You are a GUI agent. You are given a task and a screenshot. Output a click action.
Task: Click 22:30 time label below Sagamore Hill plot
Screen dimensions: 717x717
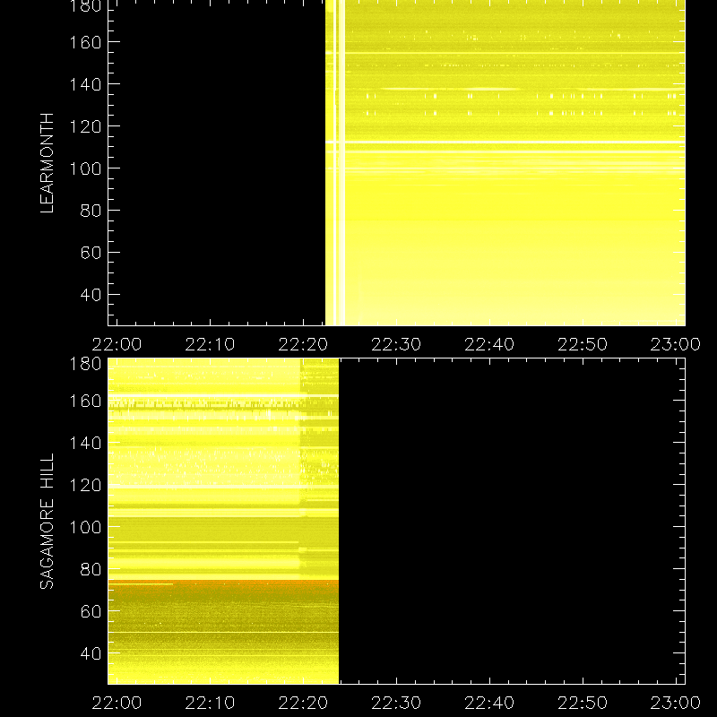pyautogui.click(x=396, y=703)
